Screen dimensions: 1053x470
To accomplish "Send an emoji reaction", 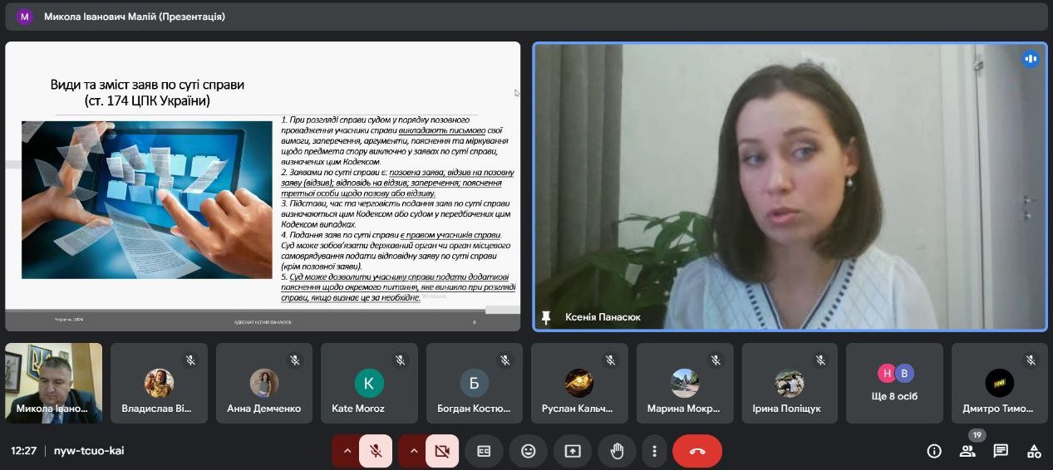I will pyautogui.click(x=528, y=451).
